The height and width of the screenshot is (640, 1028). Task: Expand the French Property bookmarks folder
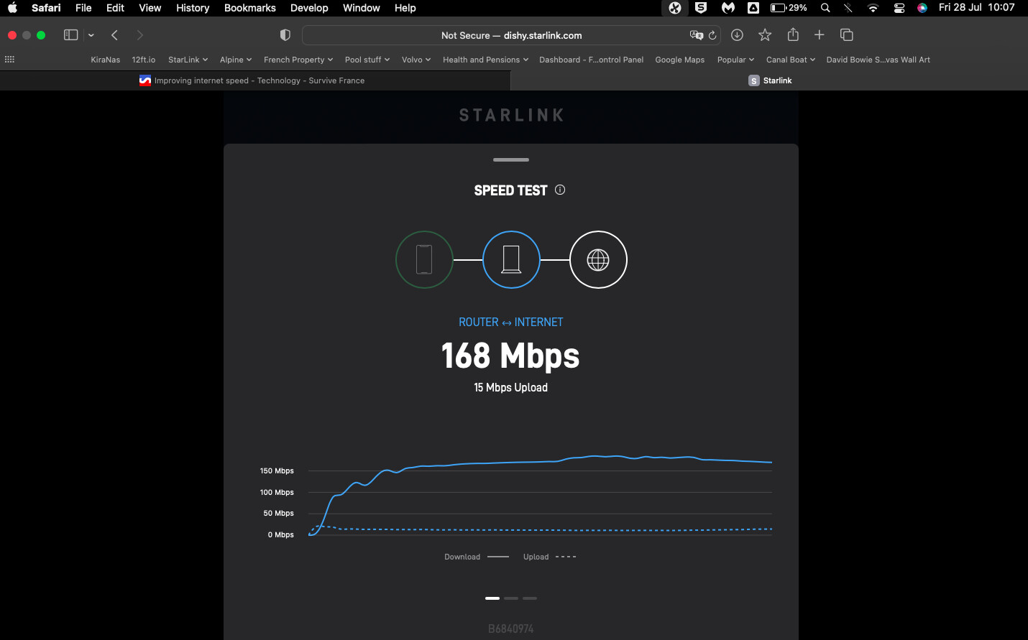coord(298,60)
